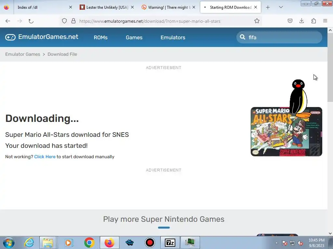
Task: Switch to Lester the Unlikely tab
Action: click(107, 7)
